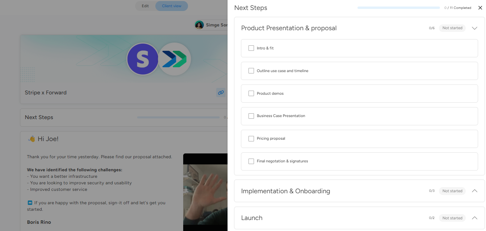Click the completion progress bar in Next Steps
This screenshot has height=231, width=486.
399,7
